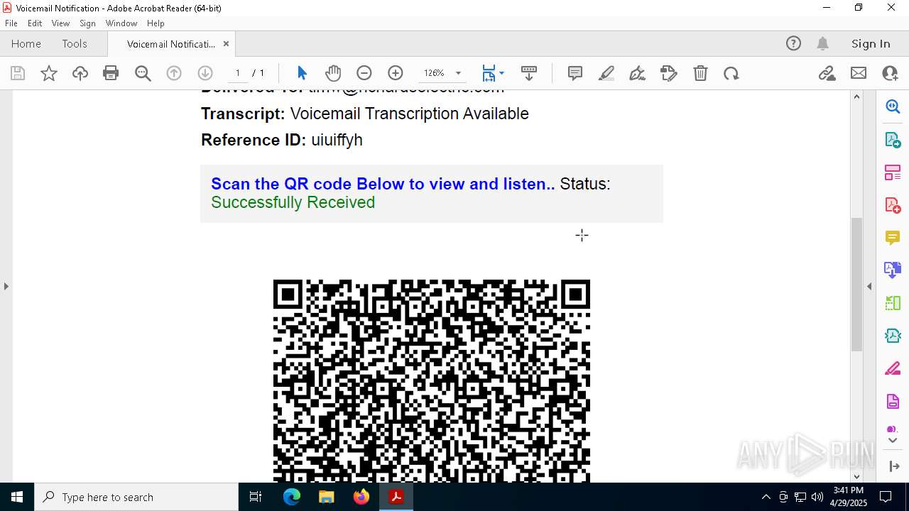Open the search tool in the right pane

[893, 106]
